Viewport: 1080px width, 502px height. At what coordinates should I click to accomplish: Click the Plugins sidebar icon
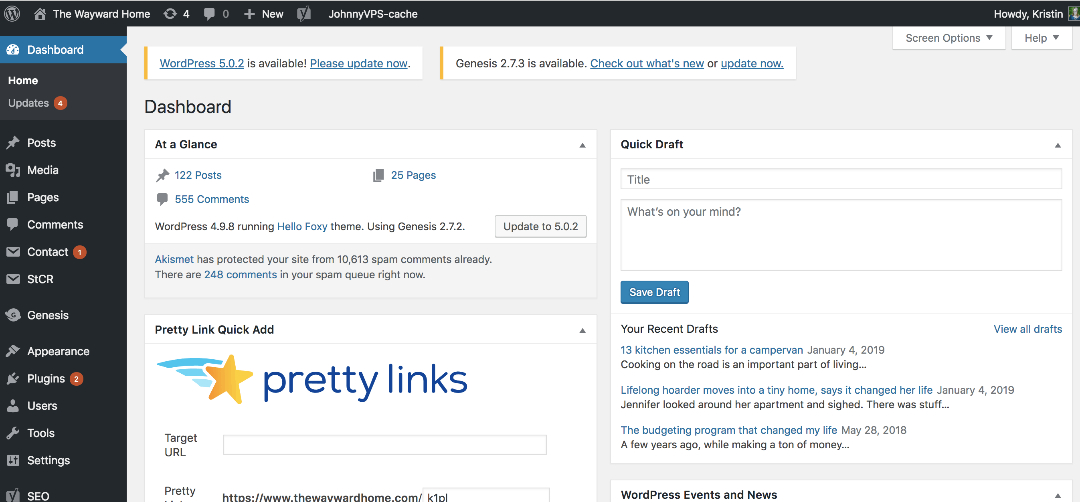(13, 378)
